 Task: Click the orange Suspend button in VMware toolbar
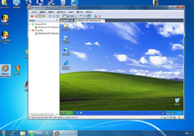[36, 16]
